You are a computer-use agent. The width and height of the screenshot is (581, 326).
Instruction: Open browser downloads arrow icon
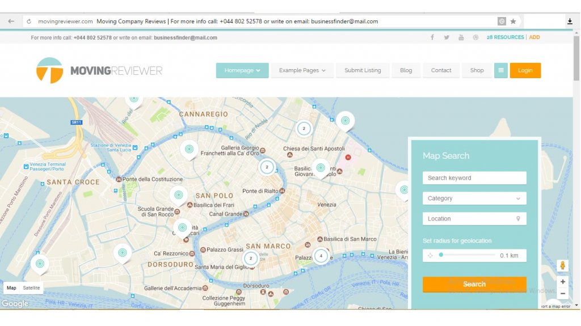pyautogui.click(x=570, y=21)
